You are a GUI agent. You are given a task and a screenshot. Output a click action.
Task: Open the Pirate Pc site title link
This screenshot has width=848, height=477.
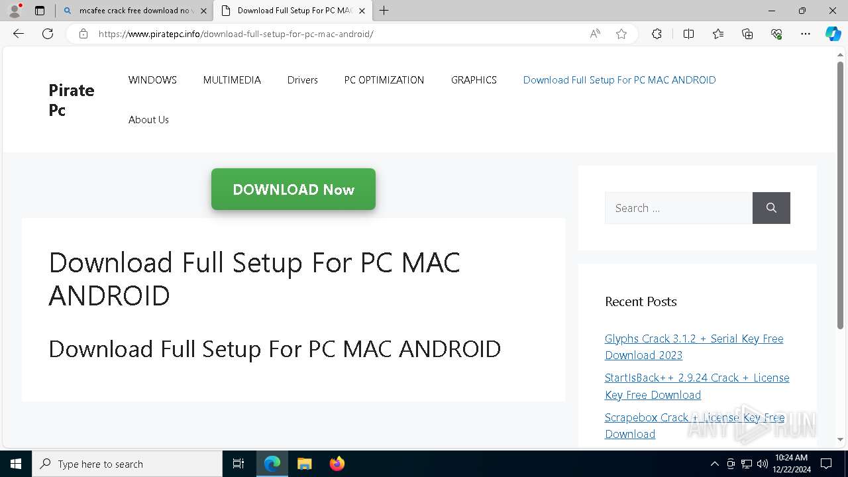[72, 99]
